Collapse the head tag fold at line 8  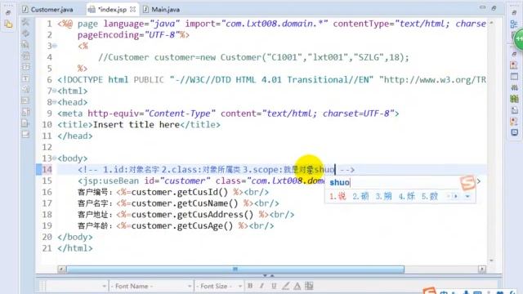[55, 102]
